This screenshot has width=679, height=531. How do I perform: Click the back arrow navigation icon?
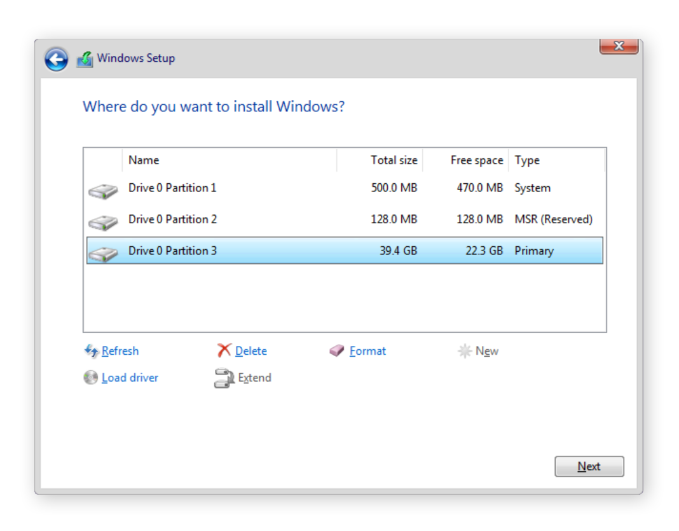[x=56, y=59]
